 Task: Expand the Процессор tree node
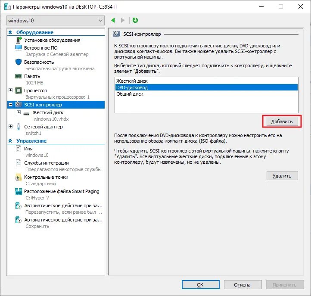click(x=10, y=90)
